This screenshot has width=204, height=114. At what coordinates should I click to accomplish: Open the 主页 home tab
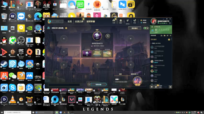pyautogui.click(x=70, y=22)
